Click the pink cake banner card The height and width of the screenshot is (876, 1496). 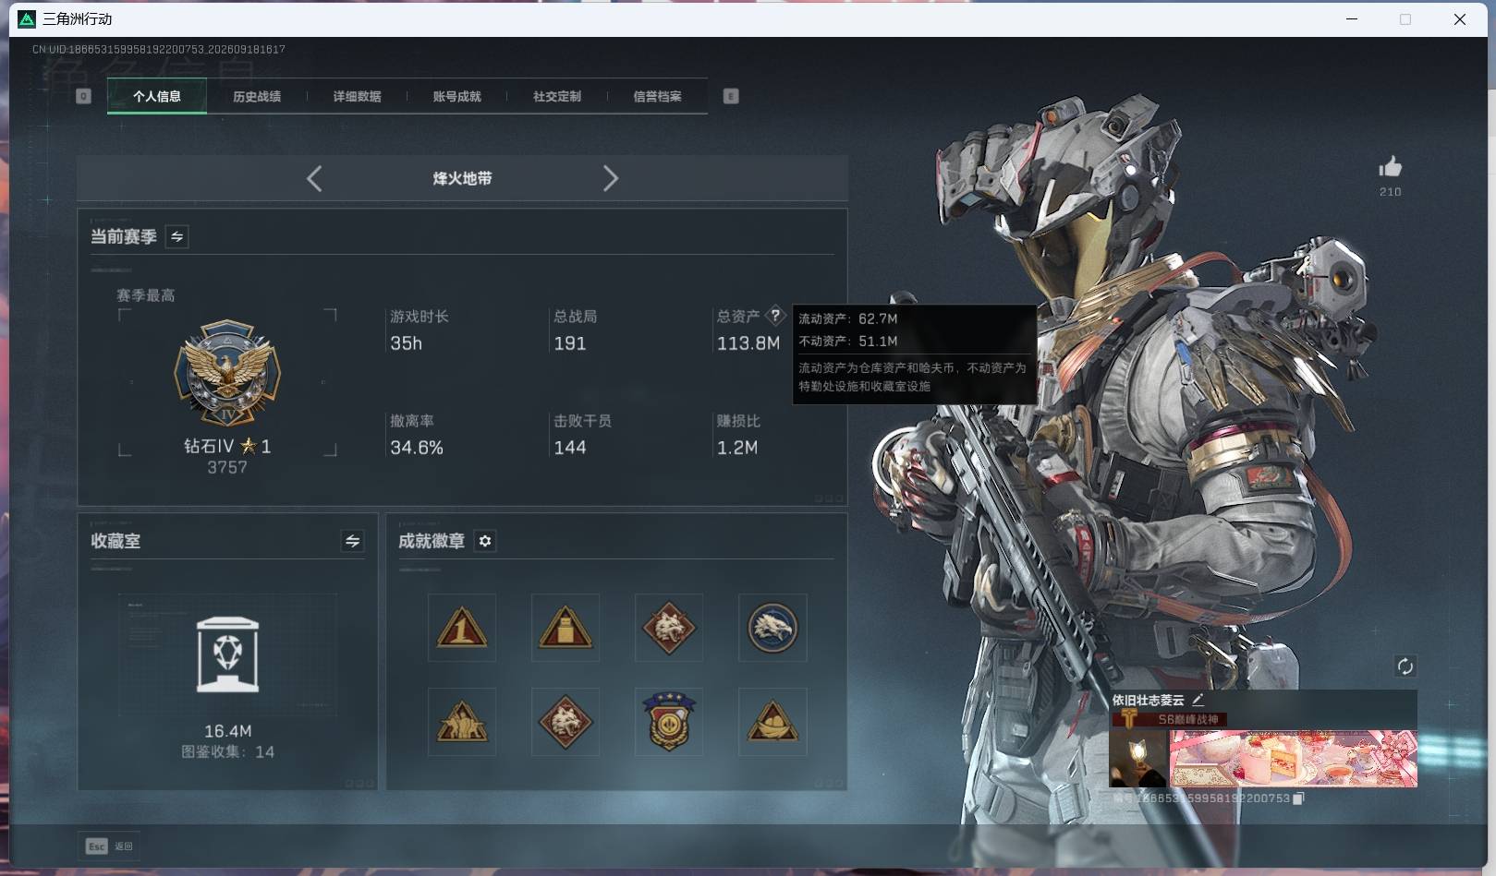pos(1294,759)
